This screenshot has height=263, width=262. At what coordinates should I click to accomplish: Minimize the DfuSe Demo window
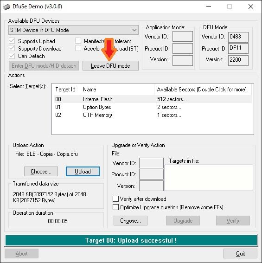(x=209, y=6)
